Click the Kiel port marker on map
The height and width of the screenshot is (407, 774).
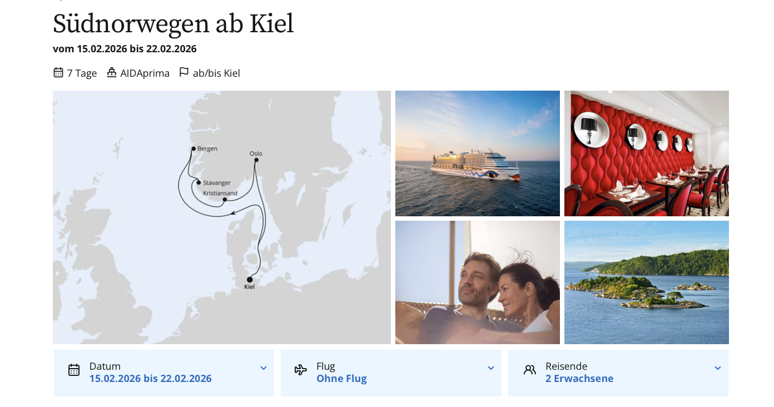click(250, 280)
